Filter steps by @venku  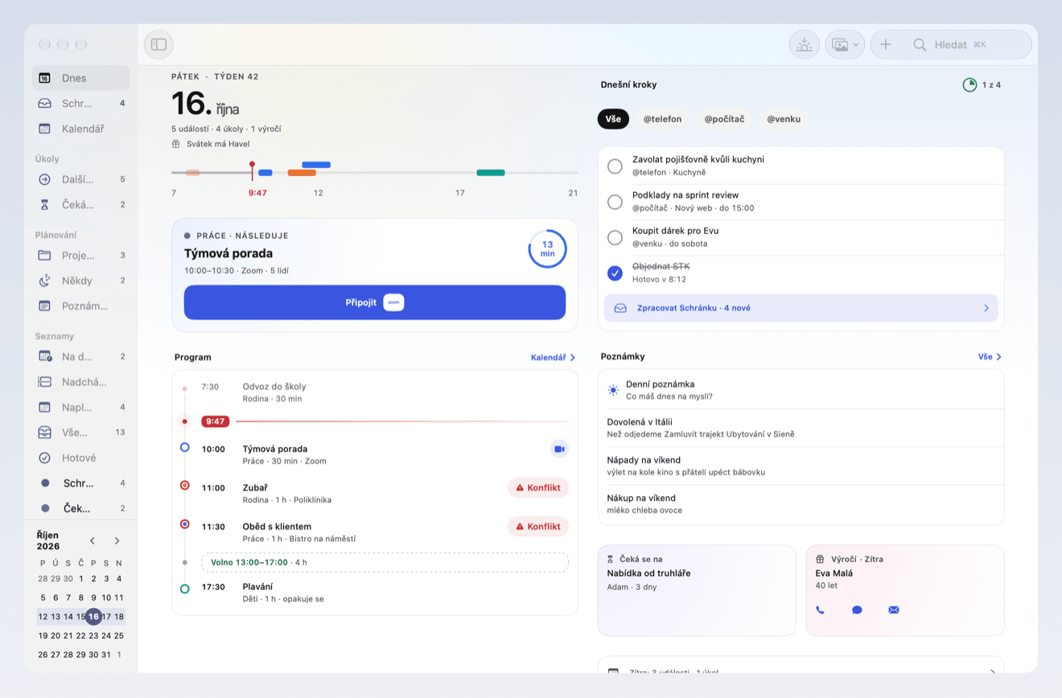click(784, 119)
